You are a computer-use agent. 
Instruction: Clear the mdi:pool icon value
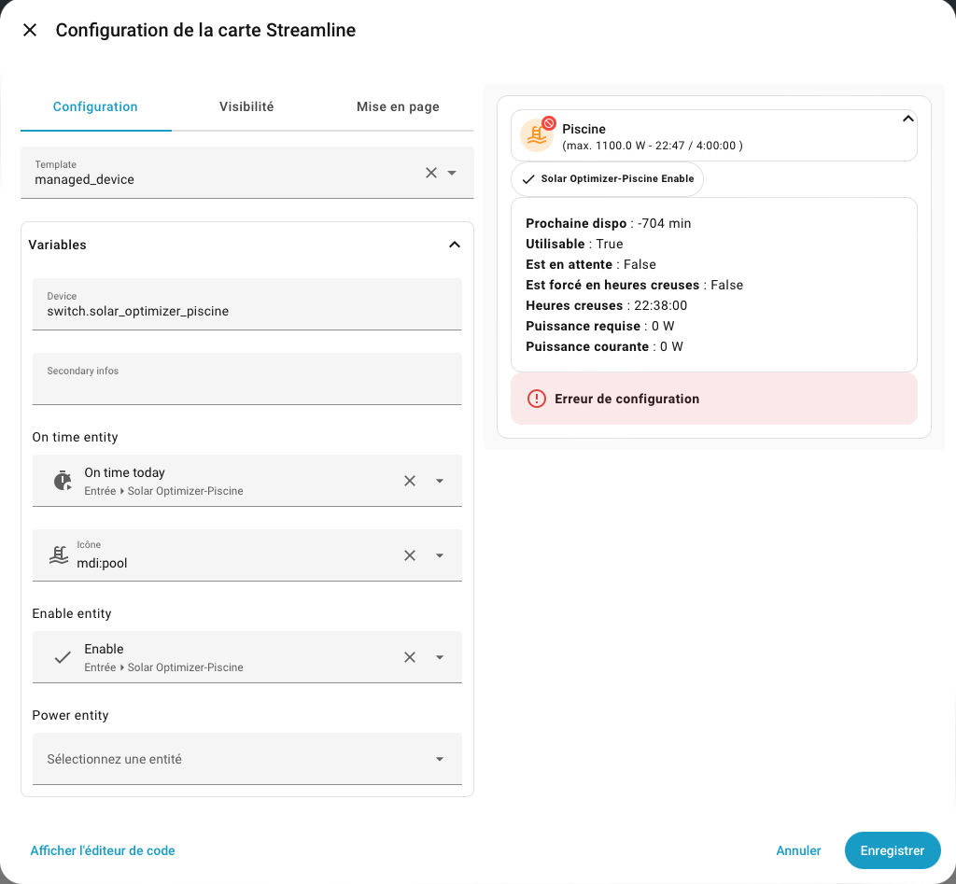point(410,555)
